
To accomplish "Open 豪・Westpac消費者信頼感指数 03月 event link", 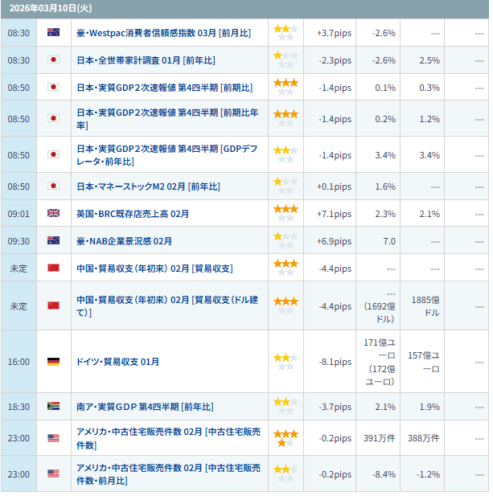I will [x=162, y=33].
